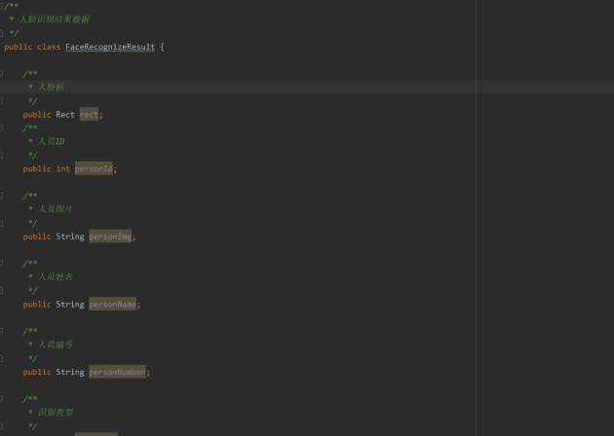Screen dimensions: 614x436
Task: Click the personImg field name
Action: coord(110,236)
